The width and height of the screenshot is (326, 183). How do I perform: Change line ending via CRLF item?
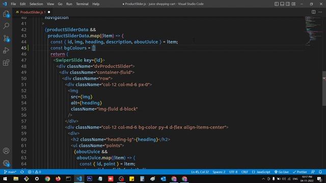pyautogui.click(x=244, y=172)
